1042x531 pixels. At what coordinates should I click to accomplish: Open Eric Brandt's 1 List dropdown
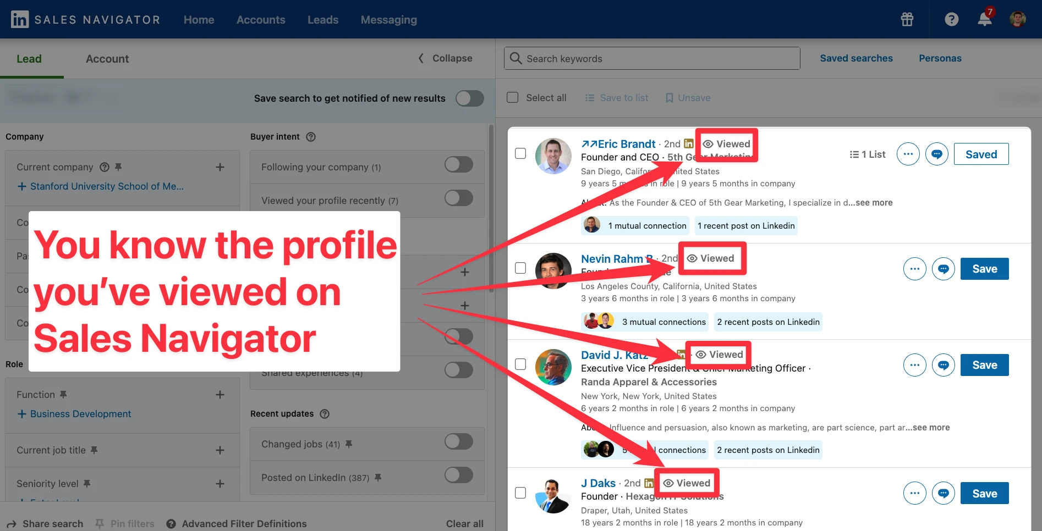pos(868,154)
